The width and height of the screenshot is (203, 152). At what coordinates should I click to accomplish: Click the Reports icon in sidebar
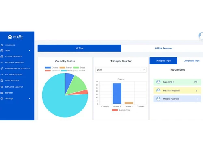point(2,93)
